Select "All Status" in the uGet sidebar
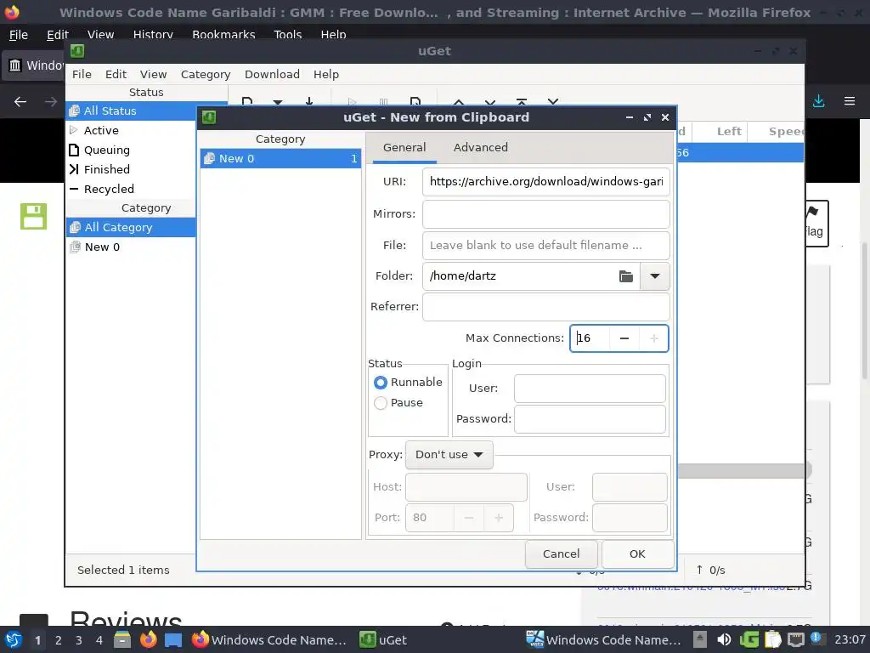Viewport: 870px width, 653px height. (130, 111)
